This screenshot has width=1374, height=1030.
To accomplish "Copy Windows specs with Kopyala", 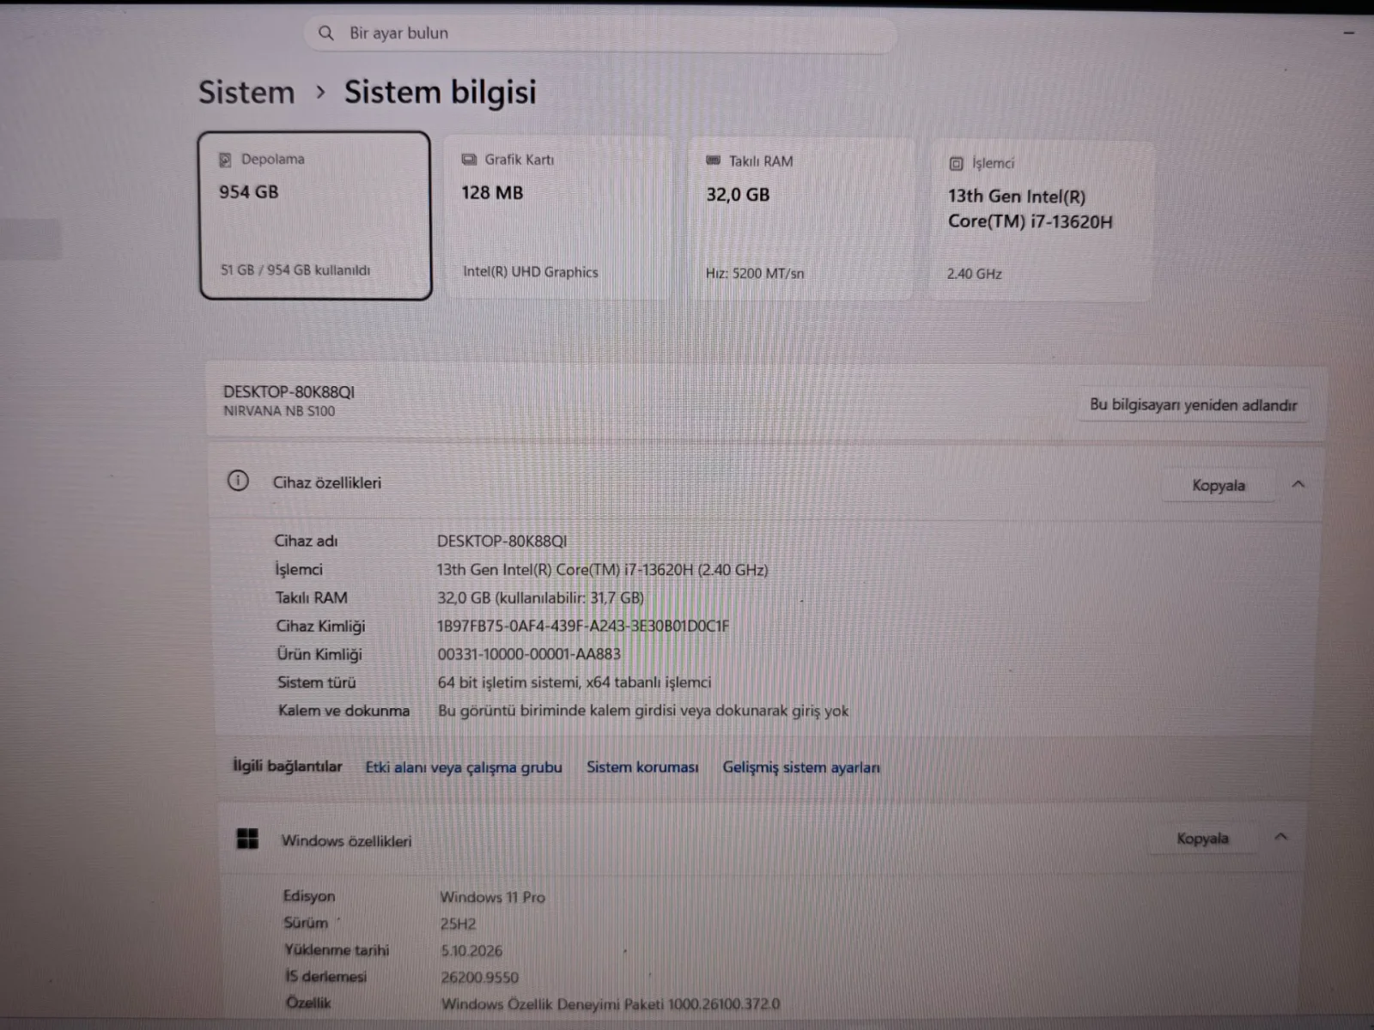I will (x=1202, y=838).
